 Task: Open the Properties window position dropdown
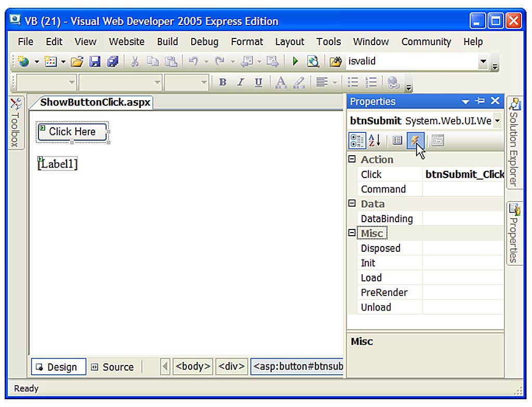(x=465, y=101)
